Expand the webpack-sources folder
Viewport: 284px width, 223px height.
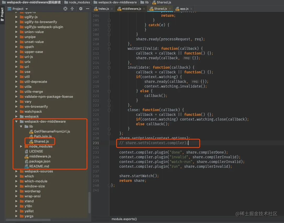(x=16, y=171)
